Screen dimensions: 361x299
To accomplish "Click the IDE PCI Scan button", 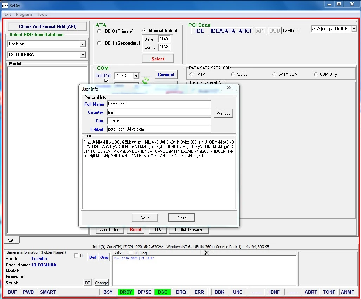I will tap(200, 31).
